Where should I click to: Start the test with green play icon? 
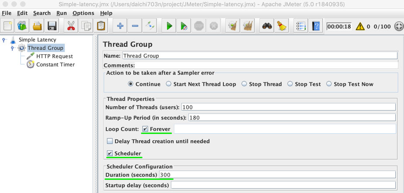(169, 26)
